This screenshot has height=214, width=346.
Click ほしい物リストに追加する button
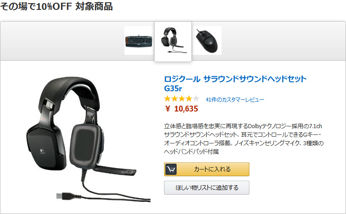click(x=207, y=188)
